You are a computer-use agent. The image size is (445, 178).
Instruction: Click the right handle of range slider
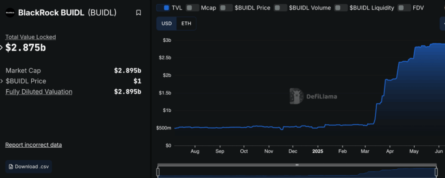(436, 172)
